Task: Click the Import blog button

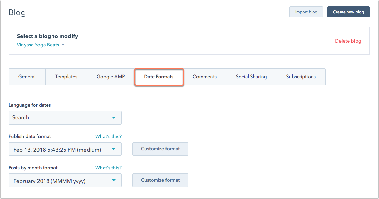Action: 306,12
